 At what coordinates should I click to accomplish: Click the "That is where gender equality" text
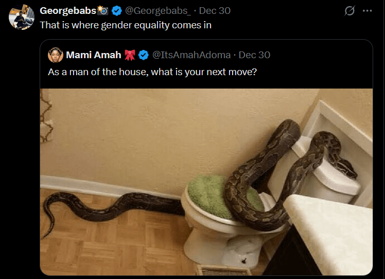[126, 24]
